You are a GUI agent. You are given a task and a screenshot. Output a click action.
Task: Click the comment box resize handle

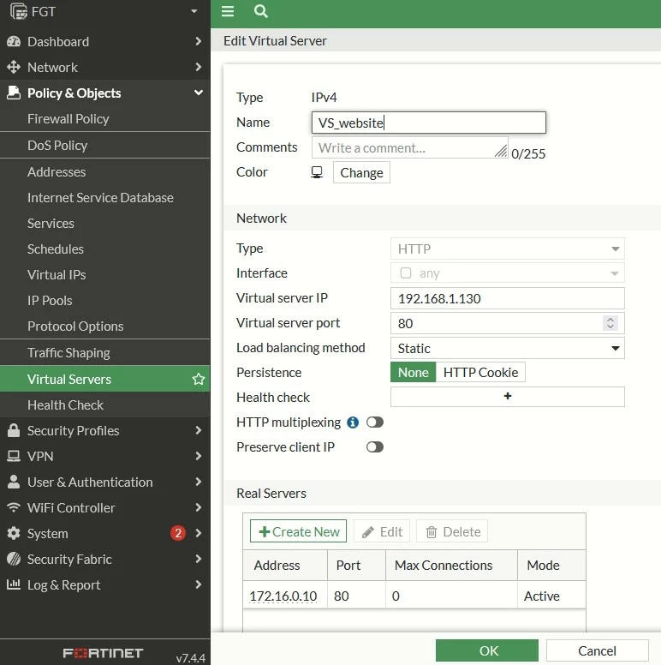[501, 152]
